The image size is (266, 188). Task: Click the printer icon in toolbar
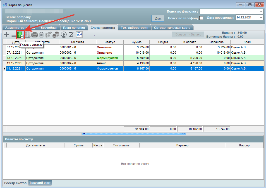(35, 35)
